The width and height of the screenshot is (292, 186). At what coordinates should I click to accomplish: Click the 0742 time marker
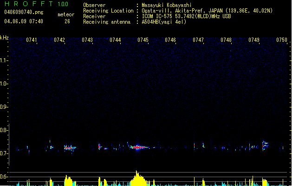[x=59, y=40]
